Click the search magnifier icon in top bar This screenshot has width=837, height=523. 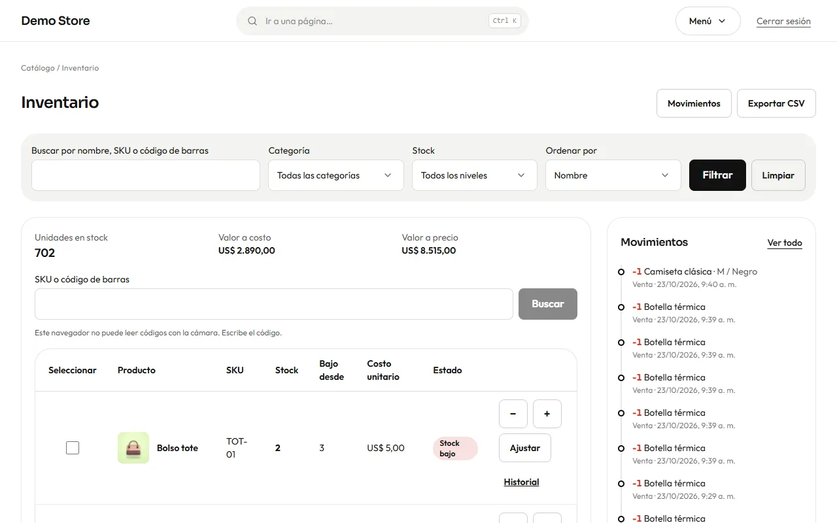[252, 21]
